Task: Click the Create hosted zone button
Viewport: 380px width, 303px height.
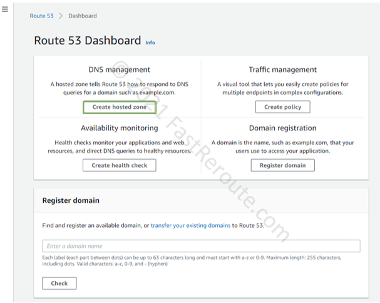Action: point(120,107)
